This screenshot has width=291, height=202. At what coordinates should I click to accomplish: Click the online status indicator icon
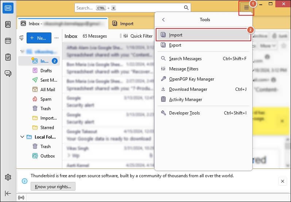click(21, 198)
